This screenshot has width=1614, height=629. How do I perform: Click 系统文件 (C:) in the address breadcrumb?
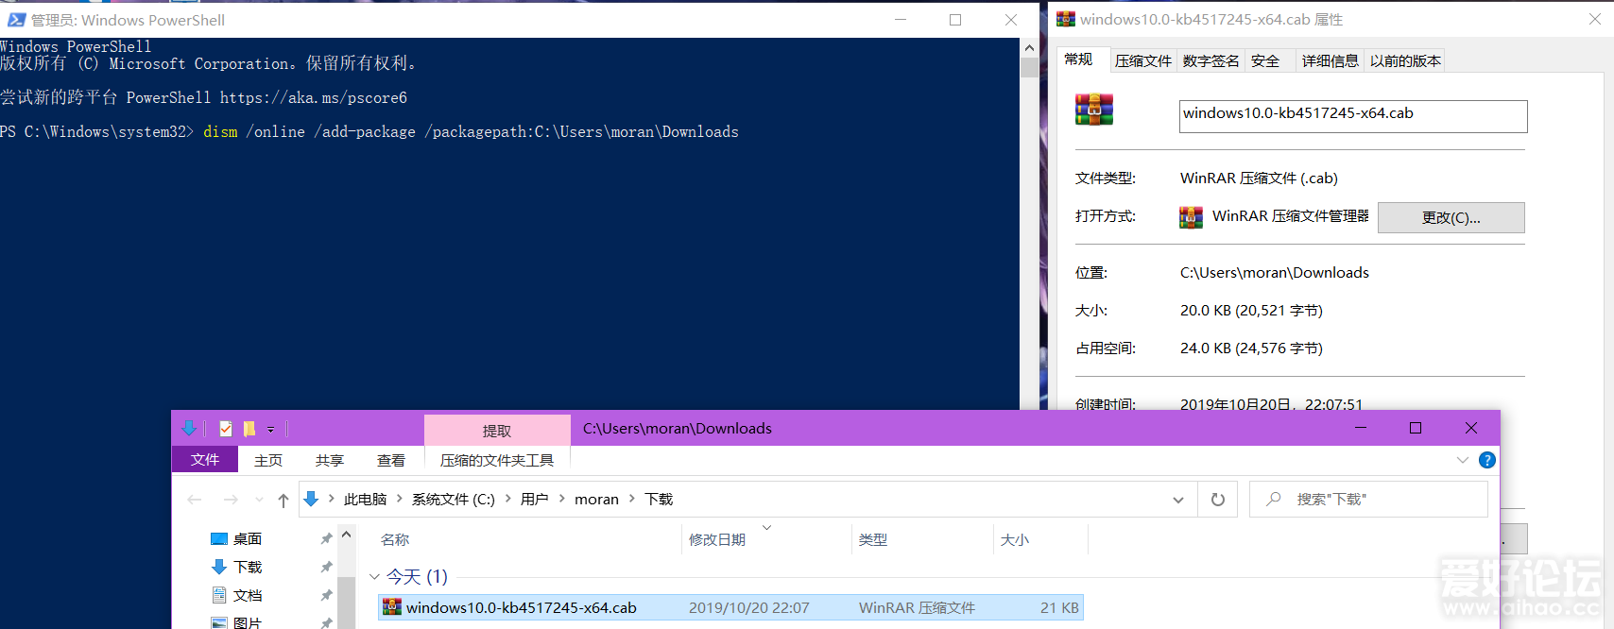point(454,499)
